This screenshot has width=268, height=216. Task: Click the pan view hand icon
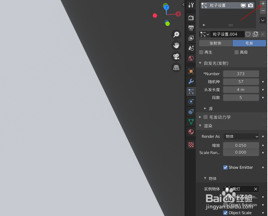tap(176, 45)
